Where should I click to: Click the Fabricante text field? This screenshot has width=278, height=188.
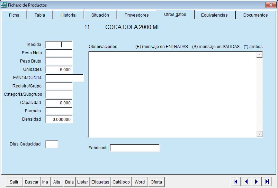click(x=135, y=148)
